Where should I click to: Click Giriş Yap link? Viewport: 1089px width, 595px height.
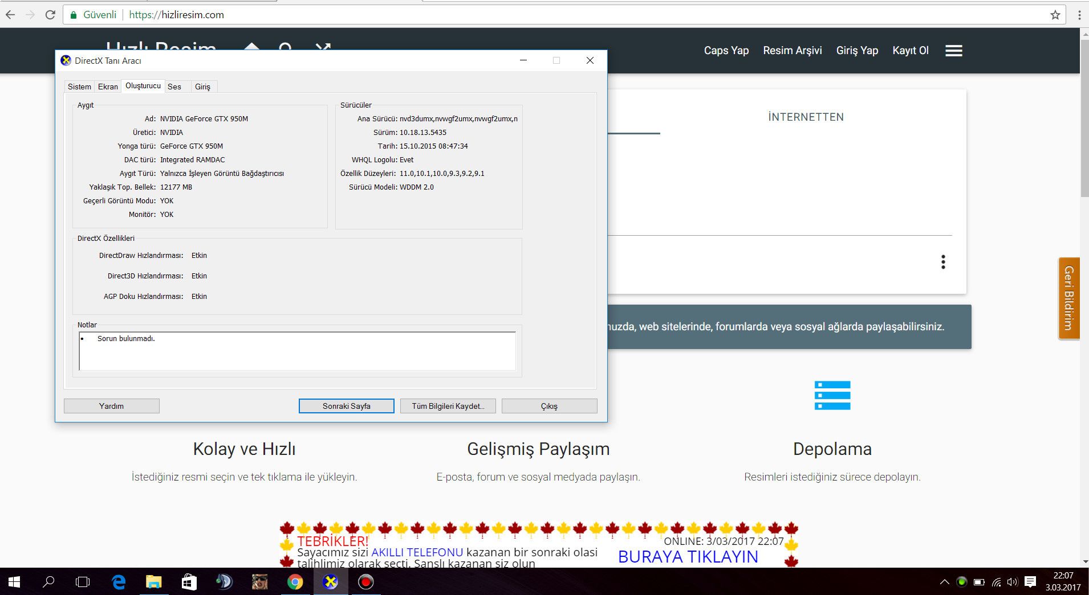coord(857,51)
